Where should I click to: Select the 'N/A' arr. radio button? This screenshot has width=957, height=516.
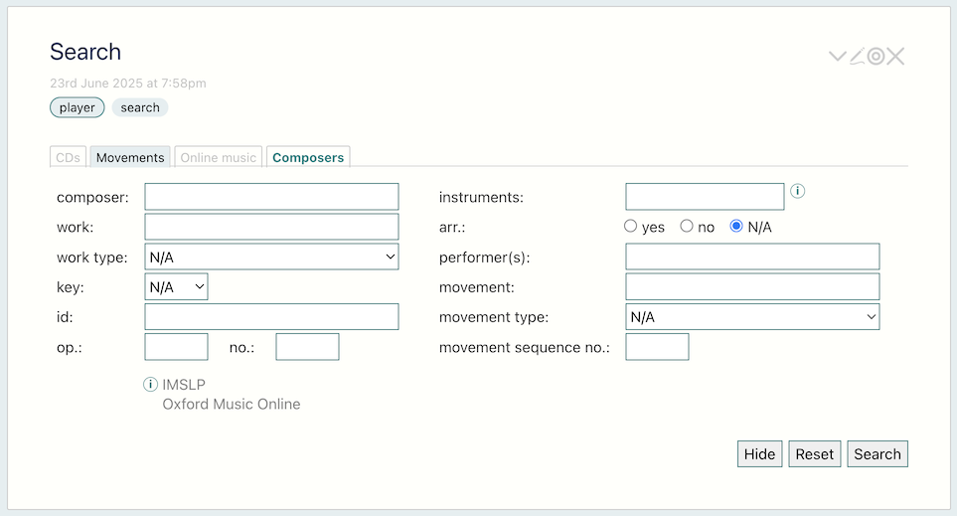click(736, 226)
